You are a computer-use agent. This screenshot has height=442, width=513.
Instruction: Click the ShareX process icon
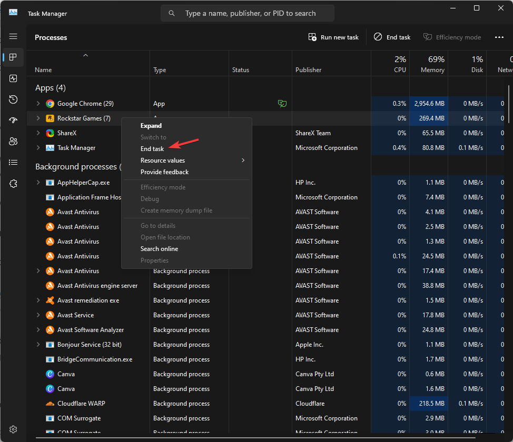coord(50,133)
